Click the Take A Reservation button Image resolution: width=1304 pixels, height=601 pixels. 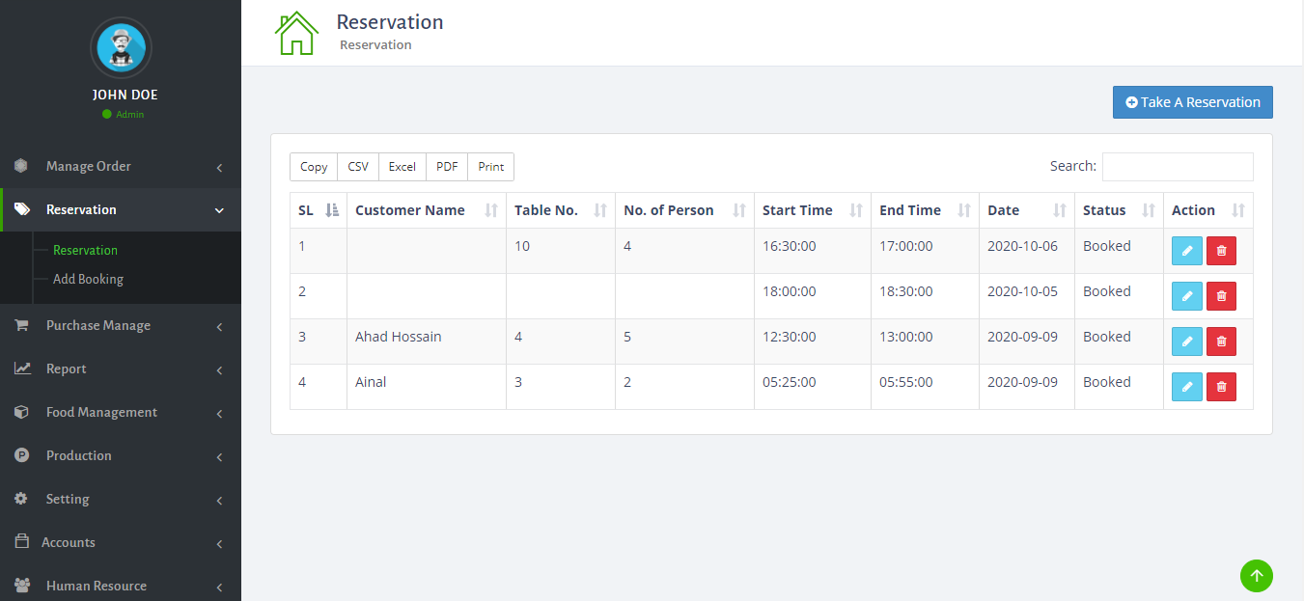[x=1192, y=102]
